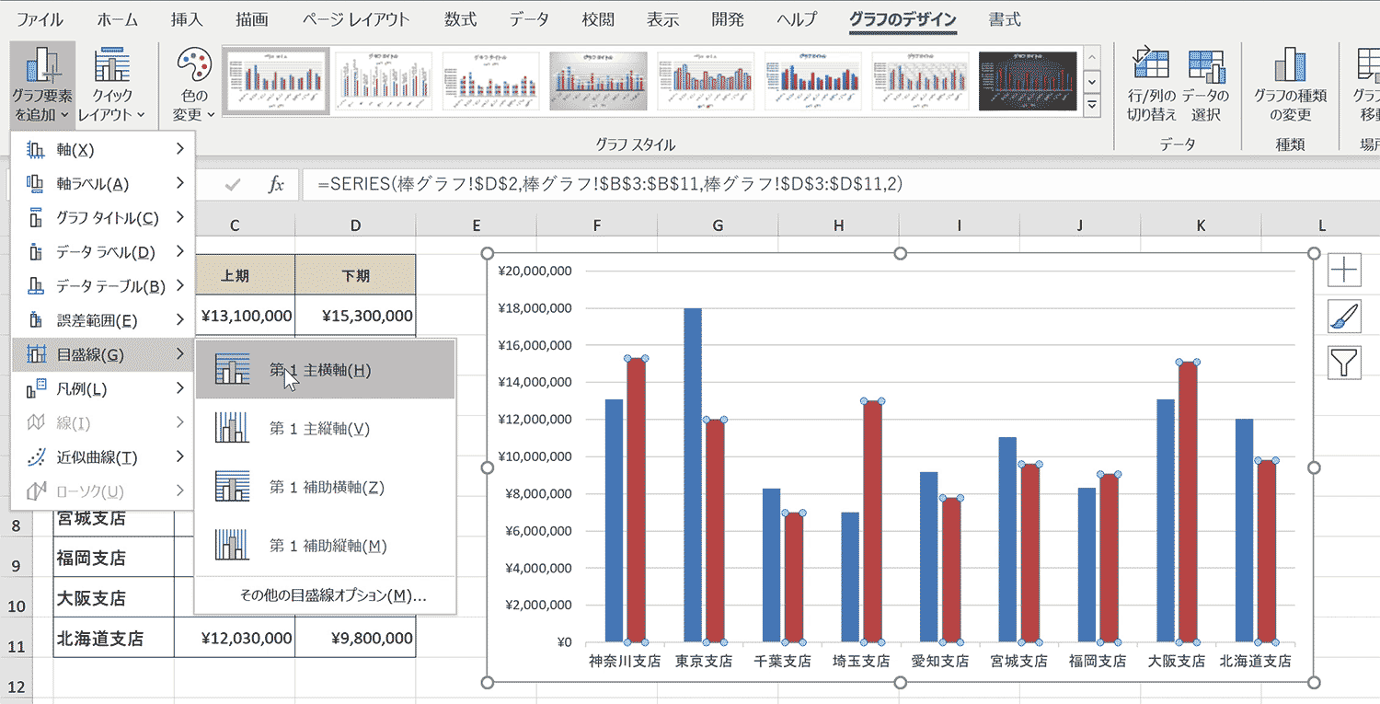This screenshot has width=1380, height=704.
Task: Open the 軸(X) submenu
Action: [x=103, y=149]
